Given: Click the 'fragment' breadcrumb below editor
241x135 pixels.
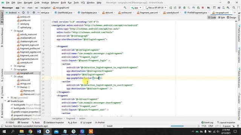Looking at the screenshot, I should (x=71, y=118).
